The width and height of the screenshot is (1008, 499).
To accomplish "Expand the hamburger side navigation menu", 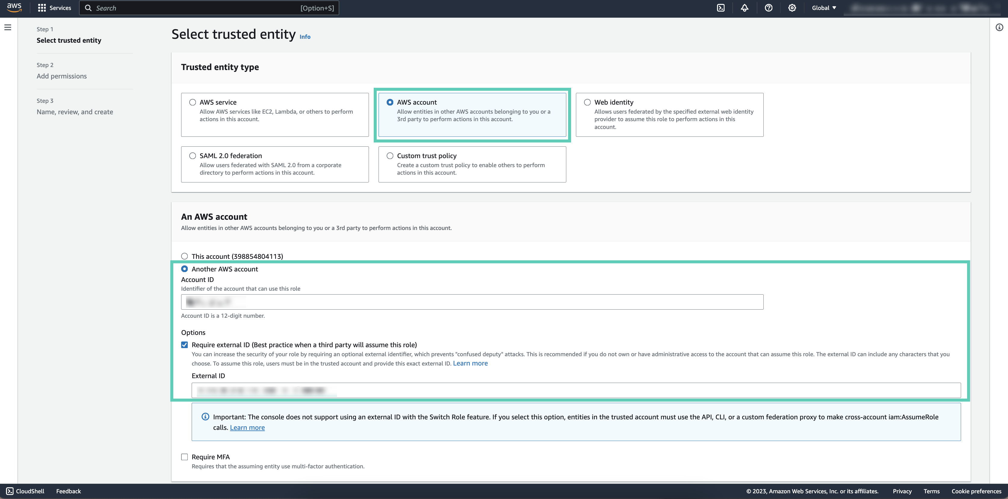I will [8, 27].
